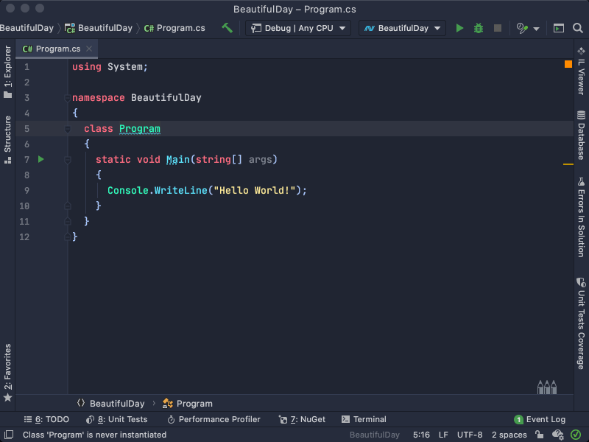Click BeautifulDay namespace in bottom breadcrumb
Image resolution: width=589 pixels, height=442 pixels.
(111, 403)
